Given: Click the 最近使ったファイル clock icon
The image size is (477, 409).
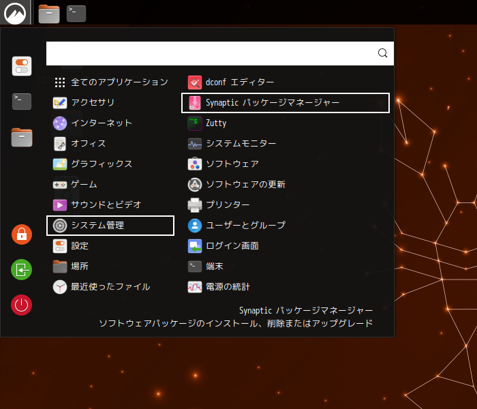Looking at the screenshot, I should coord(60,287).
